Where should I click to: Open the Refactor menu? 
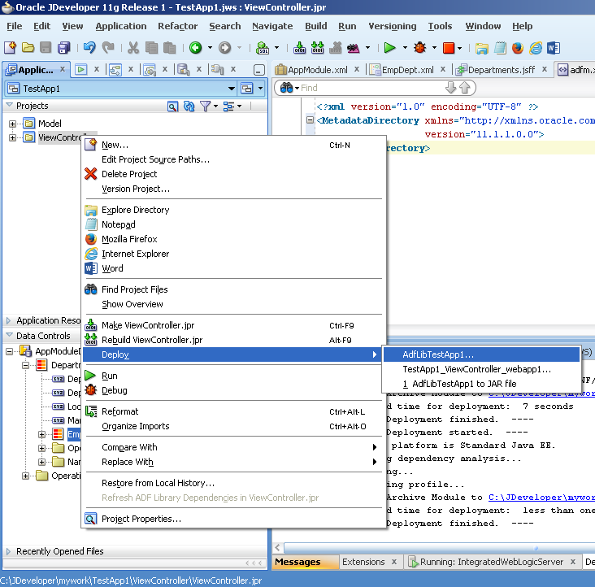point(177,26)
